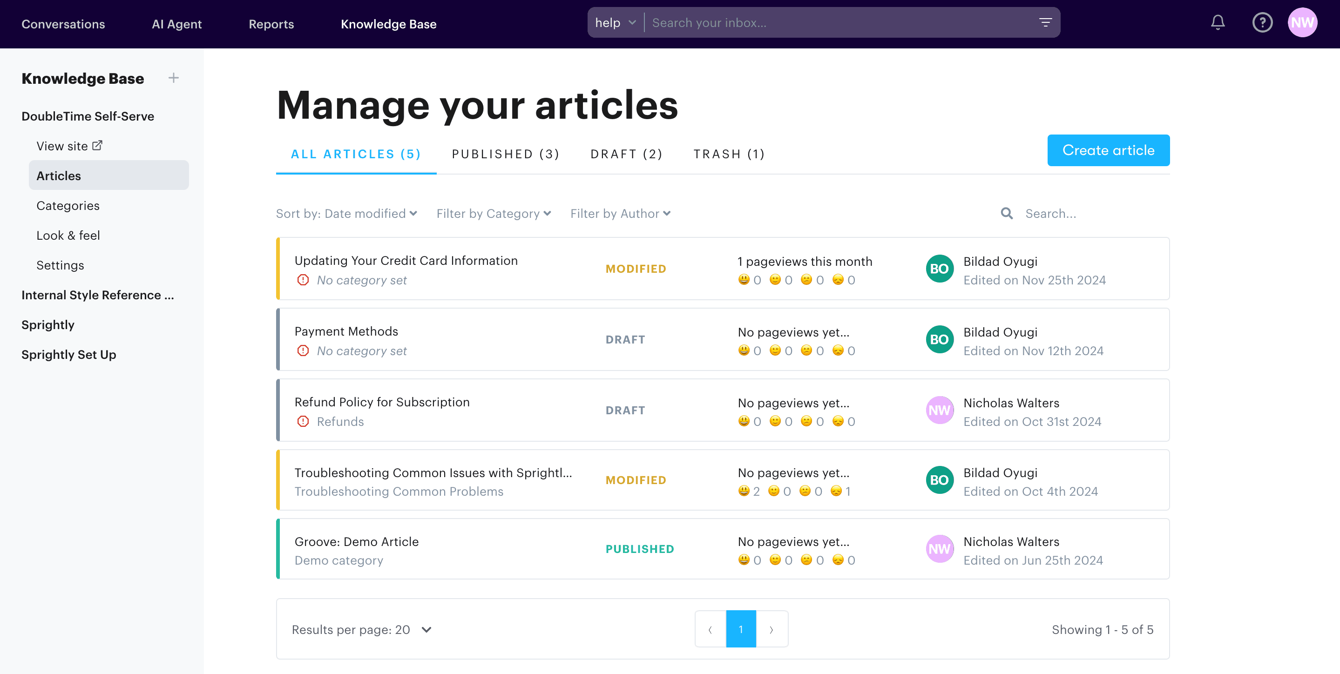Expand the Sort by Date modified dropdown
The width and height of the screenshot is (1340, 674).
[x=346, y=213]
